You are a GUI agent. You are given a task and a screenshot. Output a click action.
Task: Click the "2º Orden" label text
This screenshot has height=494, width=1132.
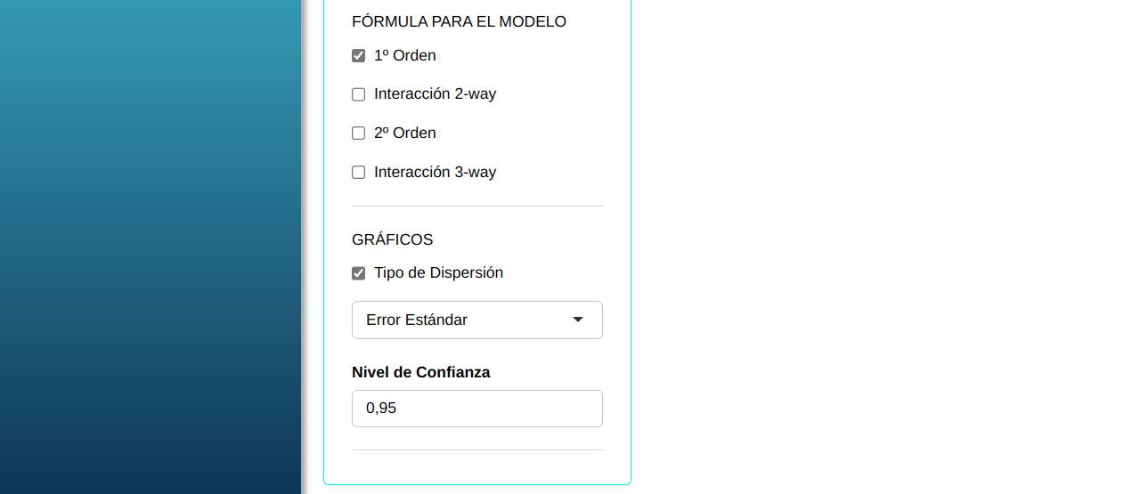(405, 133)
